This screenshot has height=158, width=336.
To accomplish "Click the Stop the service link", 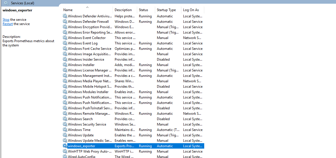I will (x=6, y=20).
